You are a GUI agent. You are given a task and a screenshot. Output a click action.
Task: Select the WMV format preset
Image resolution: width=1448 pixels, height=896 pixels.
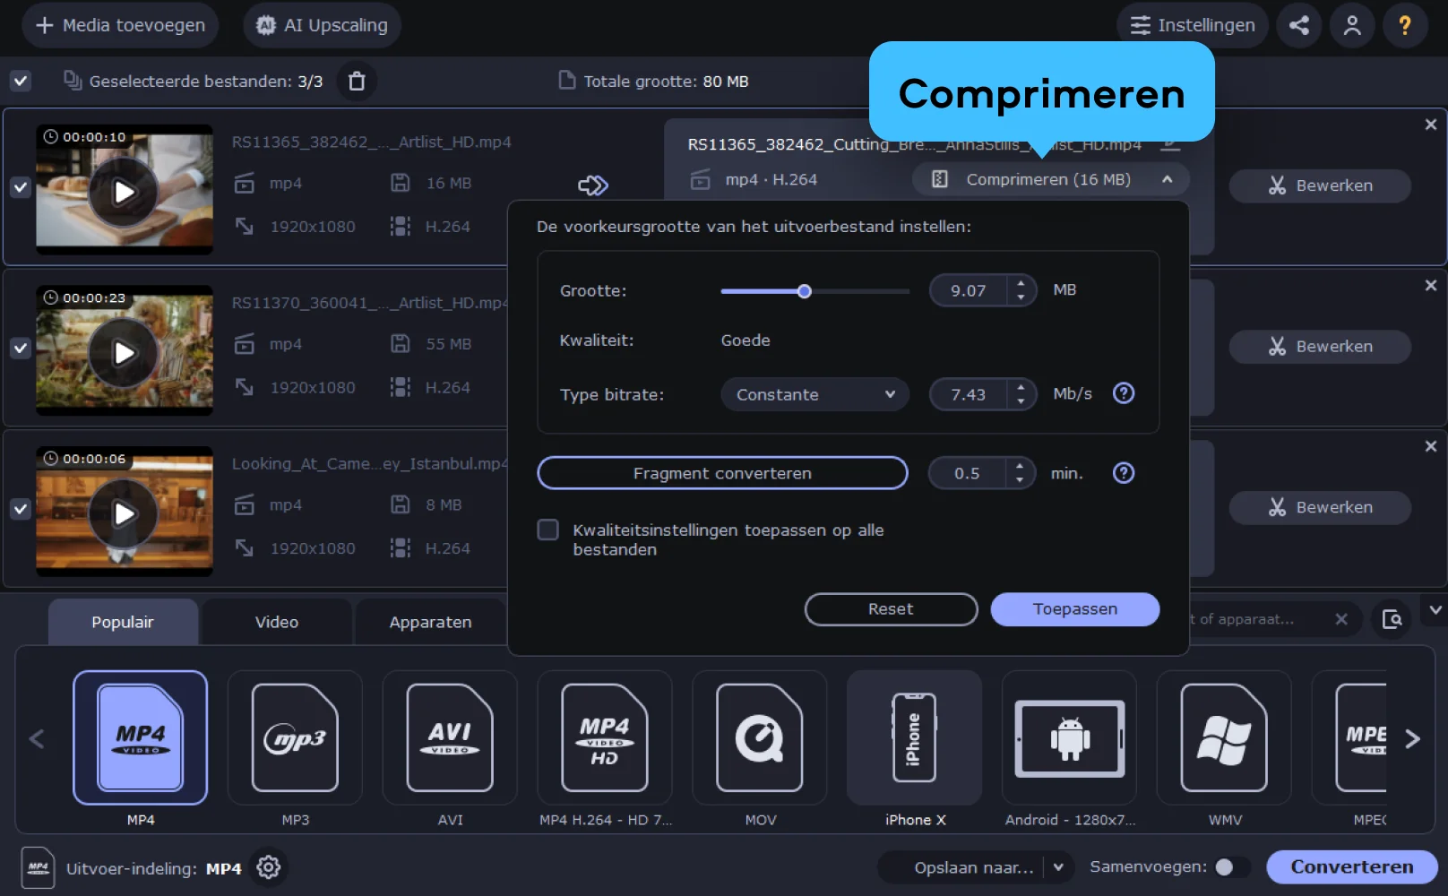1225,737
